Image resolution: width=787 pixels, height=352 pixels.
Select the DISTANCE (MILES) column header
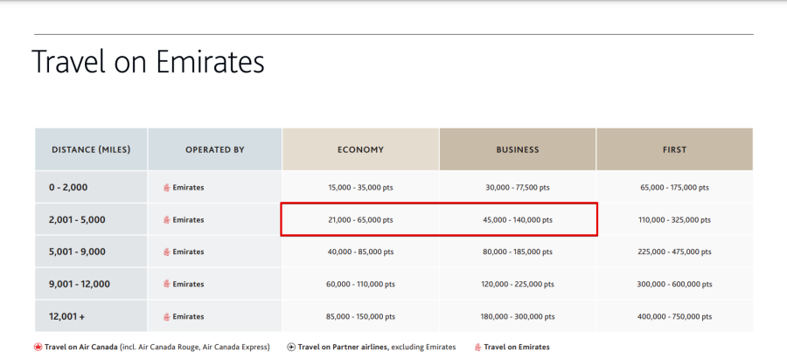coord(91,149)
